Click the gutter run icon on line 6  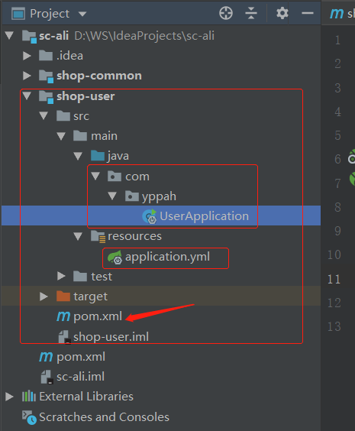coord(352,157)
